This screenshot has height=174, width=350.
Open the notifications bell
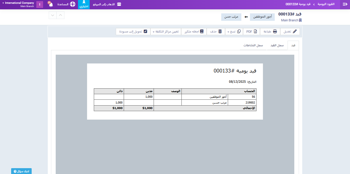[x=51, y=4]
